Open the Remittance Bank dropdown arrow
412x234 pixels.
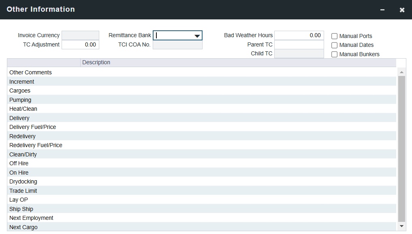point(197,36)
